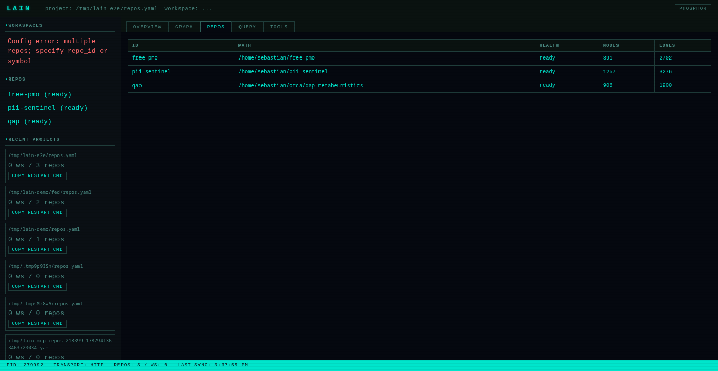Click path /home/sebastian/pii_sentinel
The height and width of the screenshot is (371, 718).
(x=283, y=72)
